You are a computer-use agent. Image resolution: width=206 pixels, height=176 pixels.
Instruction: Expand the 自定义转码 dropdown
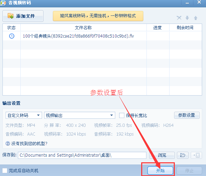[24, 115]
